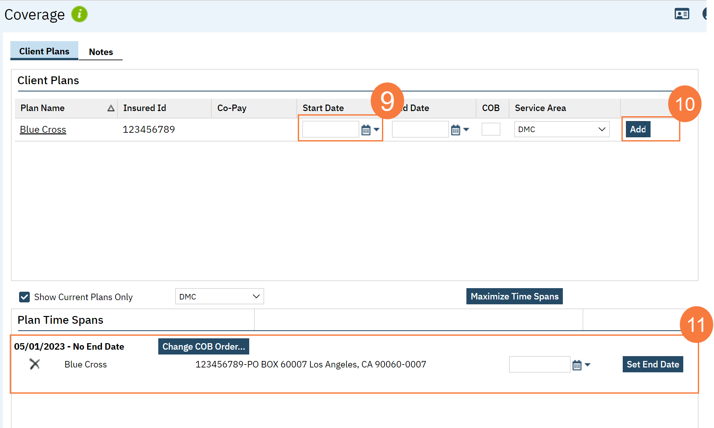Sort by Plan Name triangle icon
The image size is (714, 428).
tap(111, 108)
